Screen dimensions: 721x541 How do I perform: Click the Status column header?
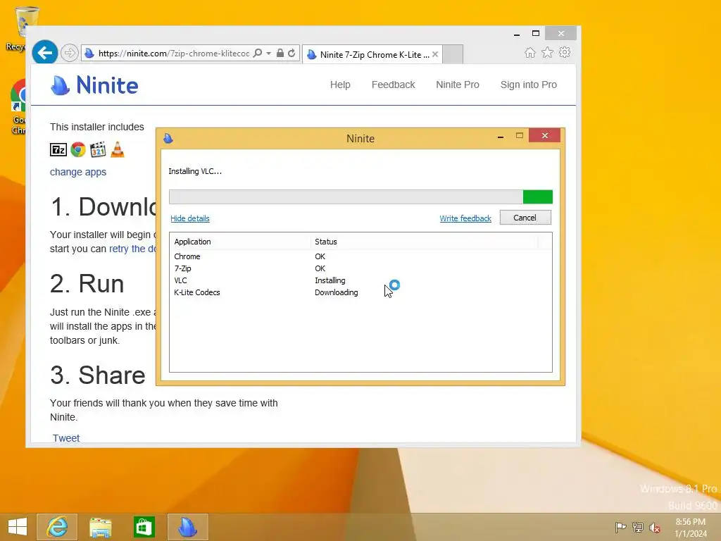click(x=424, y=242)
